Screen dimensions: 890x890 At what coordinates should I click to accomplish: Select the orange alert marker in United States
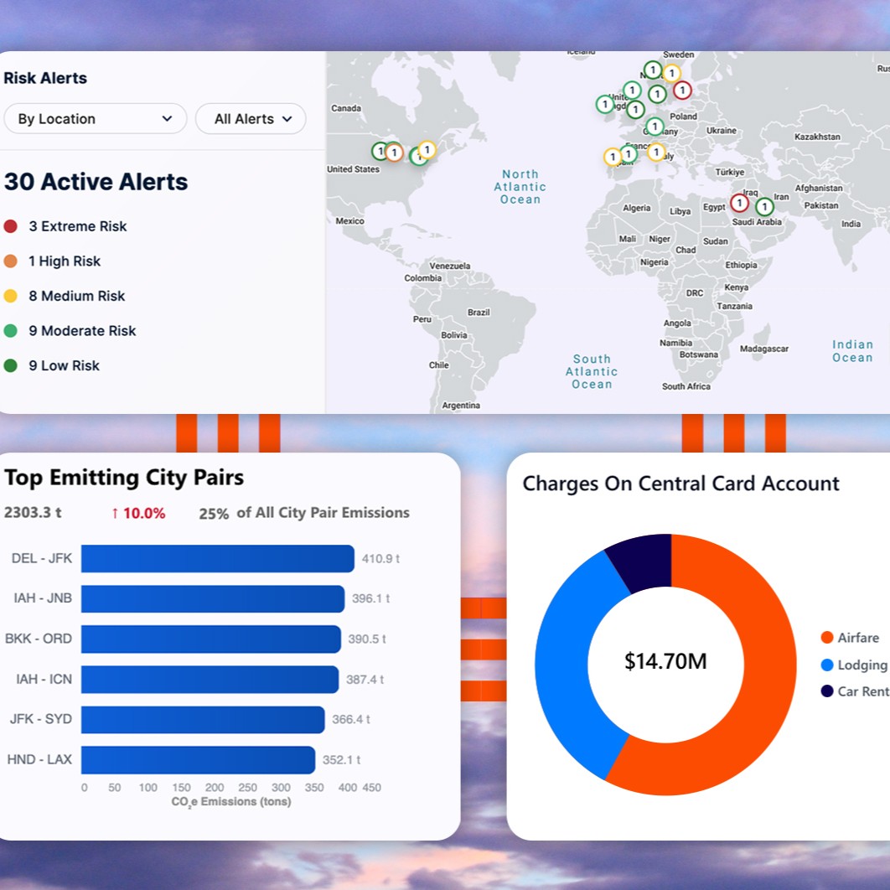tap(394, 153)
